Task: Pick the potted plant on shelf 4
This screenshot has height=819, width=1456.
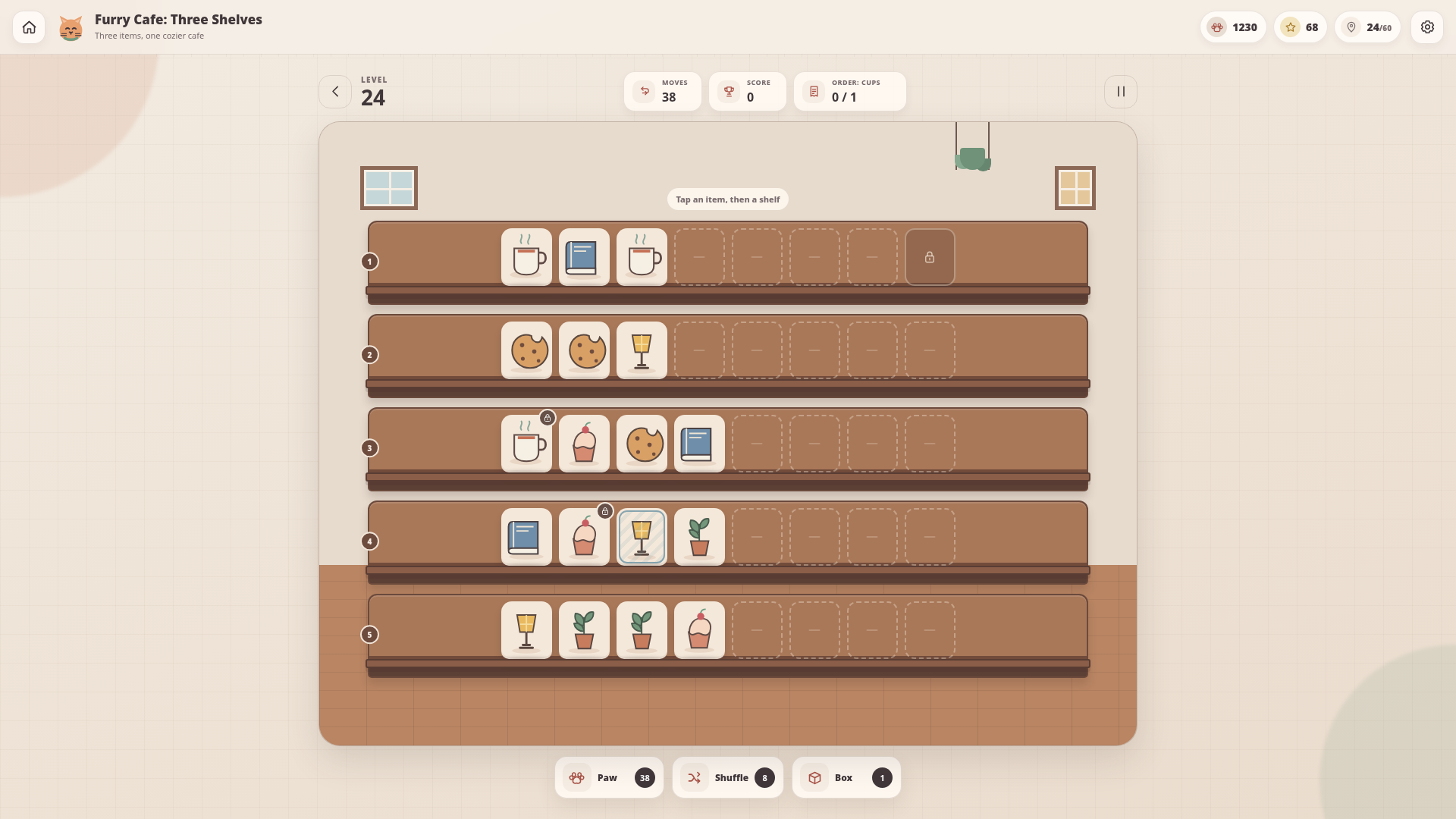Action: [x=699, y=537]
